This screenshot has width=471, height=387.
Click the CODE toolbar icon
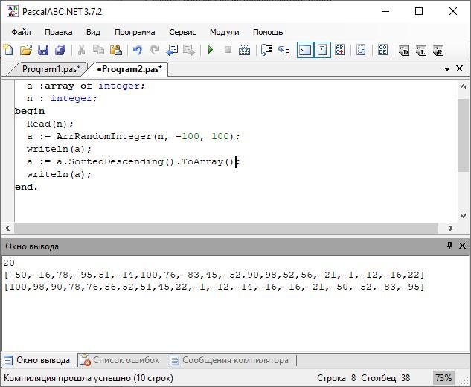click(382, 50)
